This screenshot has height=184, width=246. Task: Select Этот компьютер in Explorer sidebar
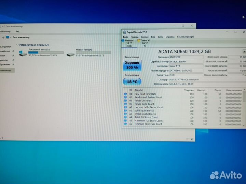click(7, 71)
